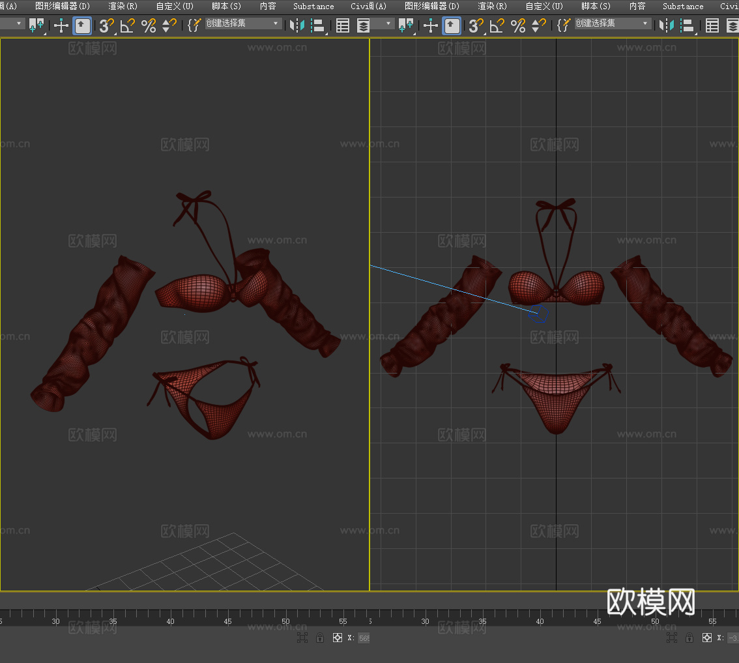739x663 pixels.
Task: Expand coordinate system dropdown arrow in perspective-view window
Action: click(19, 23)
